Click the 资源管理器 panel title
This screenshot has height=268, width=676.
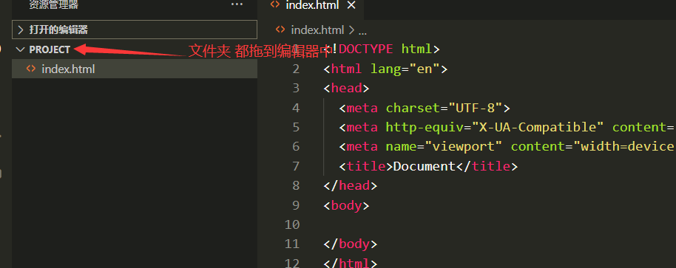54,4
